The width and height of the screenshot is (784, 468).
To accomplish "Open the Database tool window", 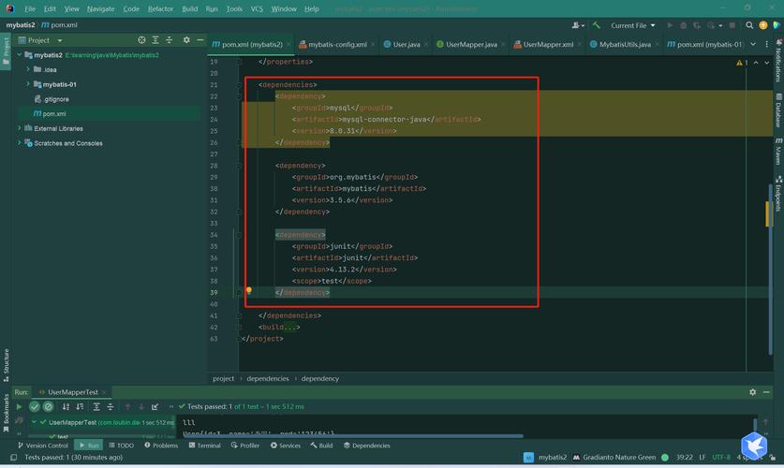I will (x=778, y=110).
